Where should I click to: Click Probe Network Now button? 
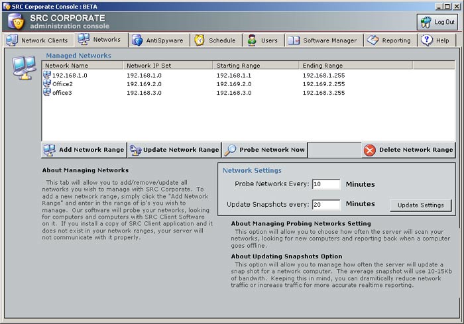(264, 150)
